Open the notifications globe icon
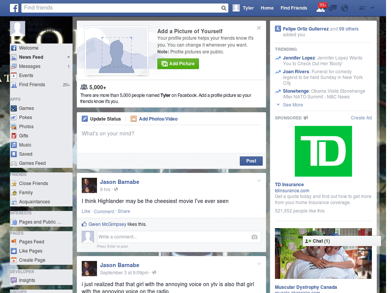Image resolution: width=391 pixels, height=293 pixels. tap(345, 8)
